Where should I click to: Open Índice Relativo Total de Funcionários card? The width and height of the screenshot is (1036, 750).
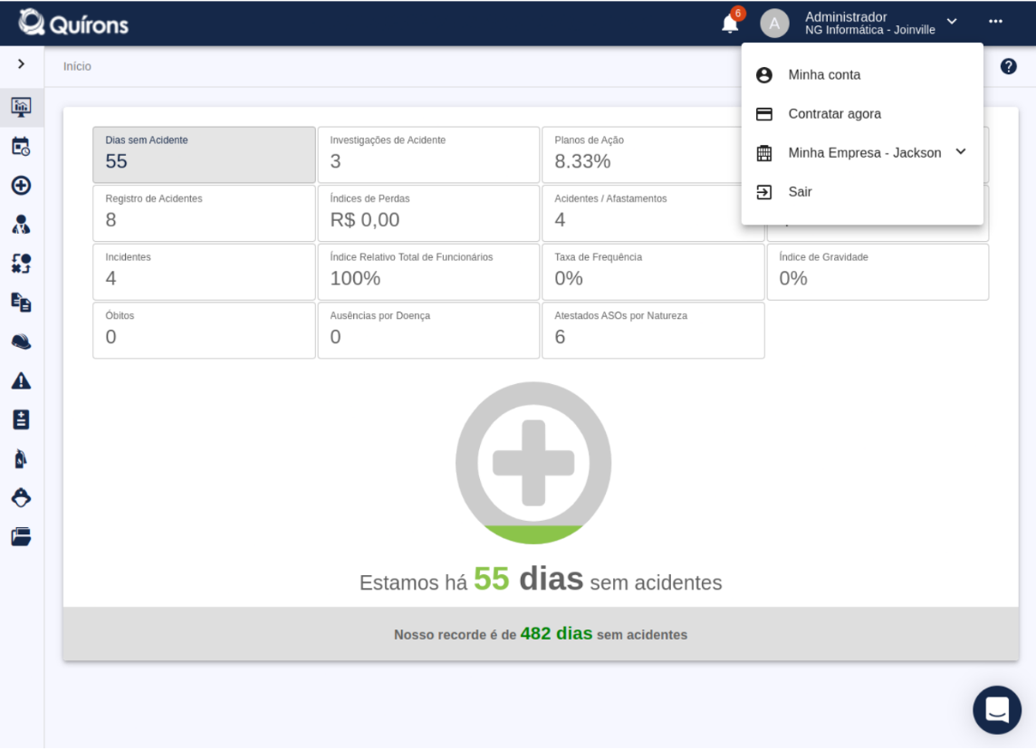(429, 273)
